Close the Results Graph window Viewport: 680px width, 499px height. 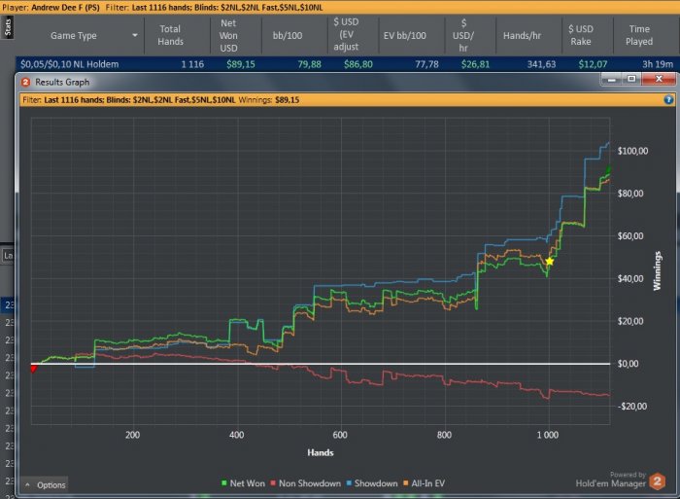pos(660,82)
